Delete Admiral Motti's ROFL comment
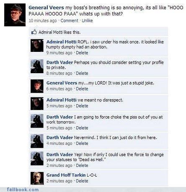 click(82, 53)
